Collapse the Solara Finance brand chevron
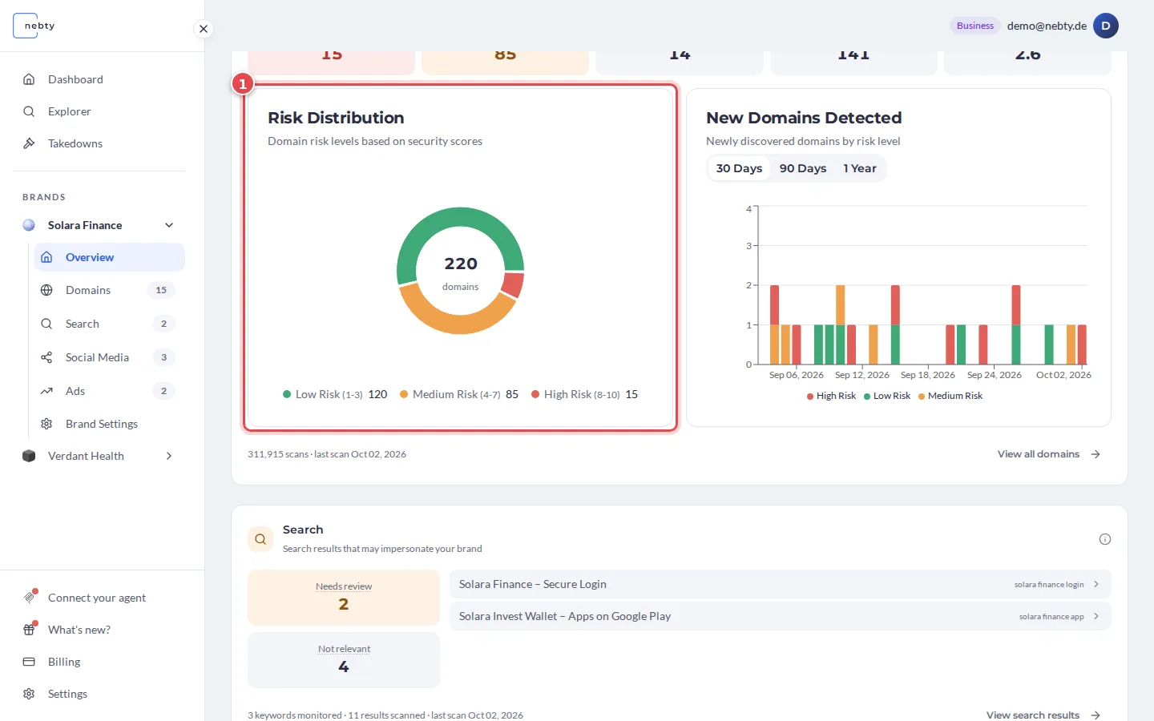1154x721 pixels. coord(169,225)
